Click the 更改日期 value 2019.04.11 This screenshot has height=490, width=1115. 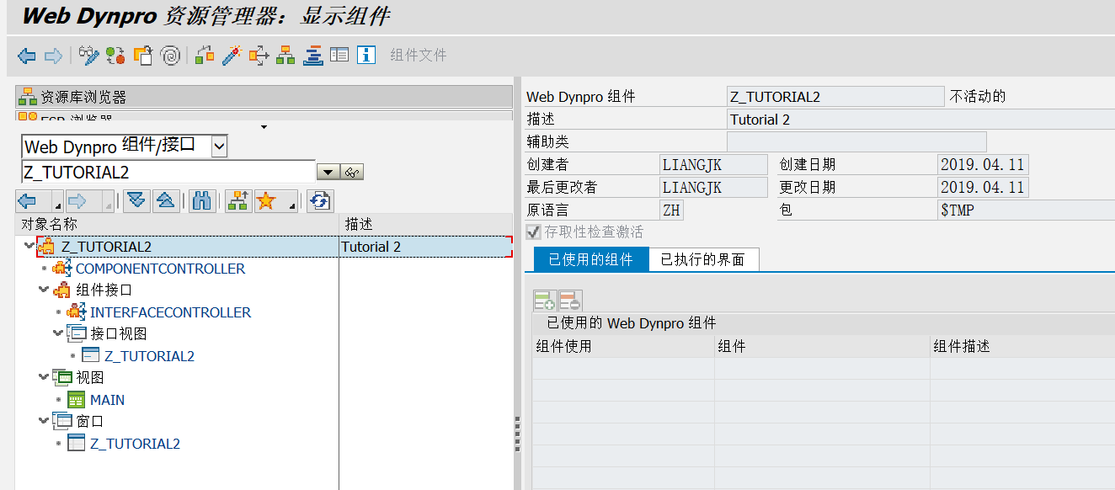(983, 188)
